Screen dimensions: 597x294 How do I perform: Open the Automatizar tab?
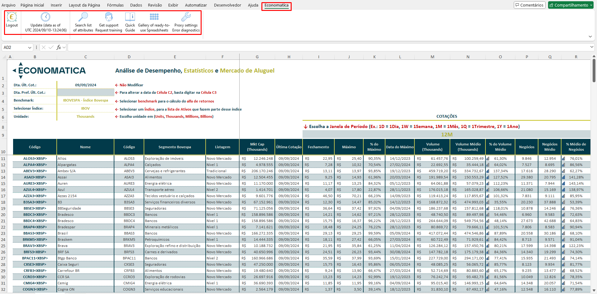[x=196, y=5]
